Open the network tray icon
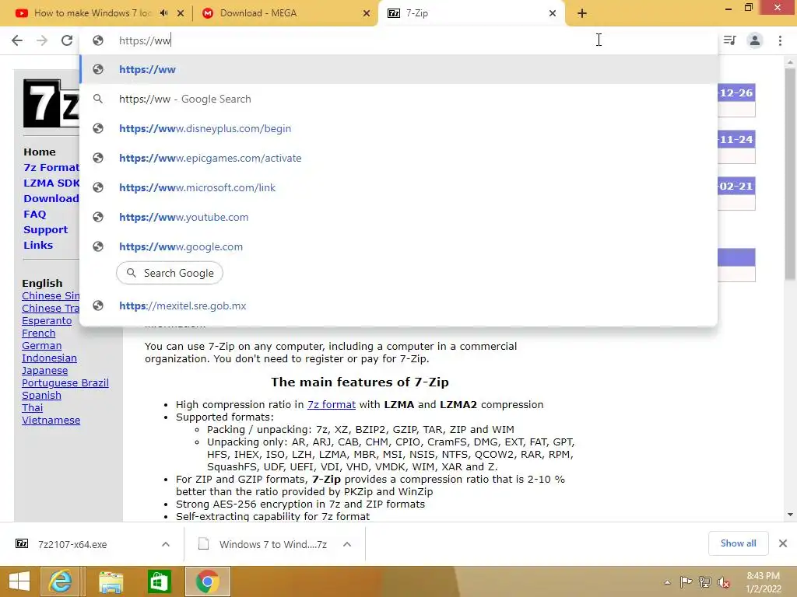Image resolution: width=797 pixels, height=597 pixels. [705, 582]
